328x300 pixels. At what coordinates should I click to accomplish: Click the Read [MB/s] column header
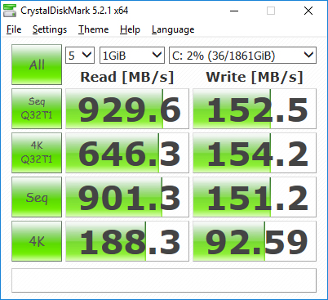[127, 77]
